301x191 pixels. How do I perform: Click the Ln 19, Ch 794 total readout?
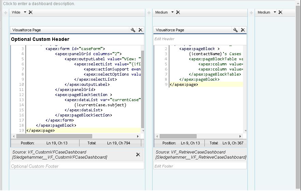point(119,143)
